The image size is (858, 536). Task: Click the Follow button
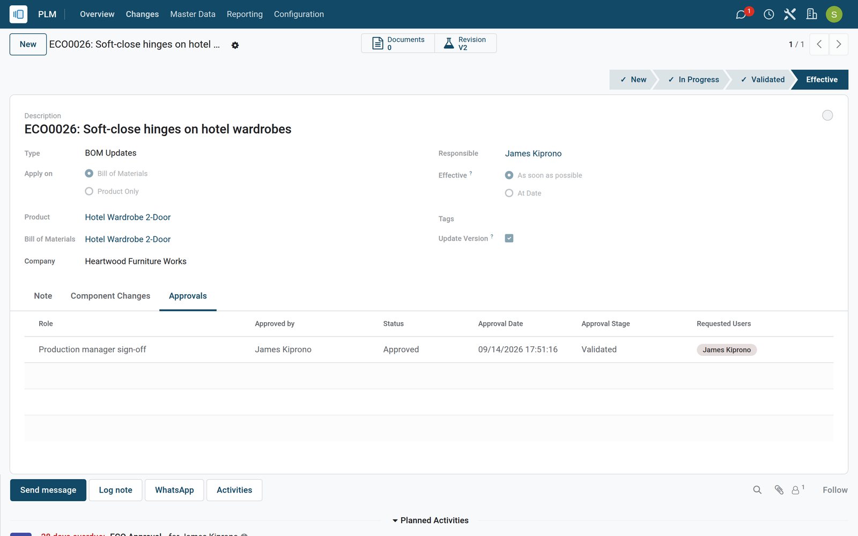pyautogui.click(x=835, y=490)
